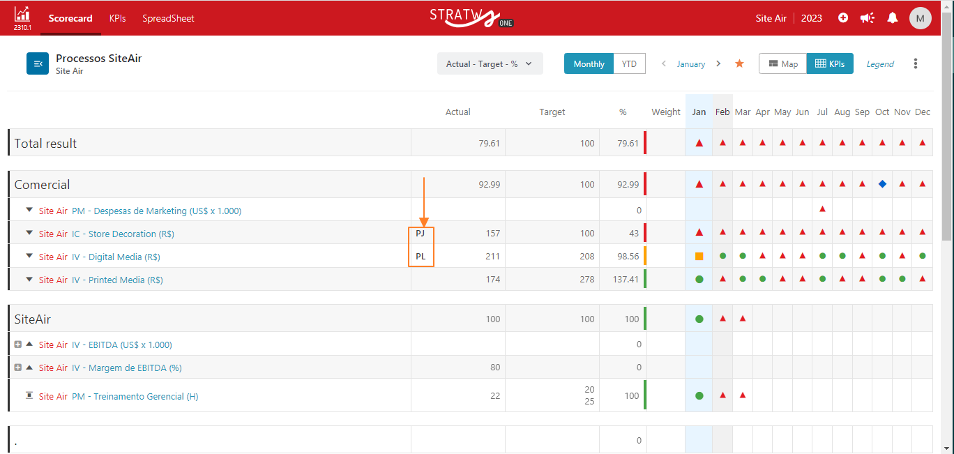Viewport: 954px width, 454px height.
Task: Mark scorecard as favorite star
Action: click(739, 63)
